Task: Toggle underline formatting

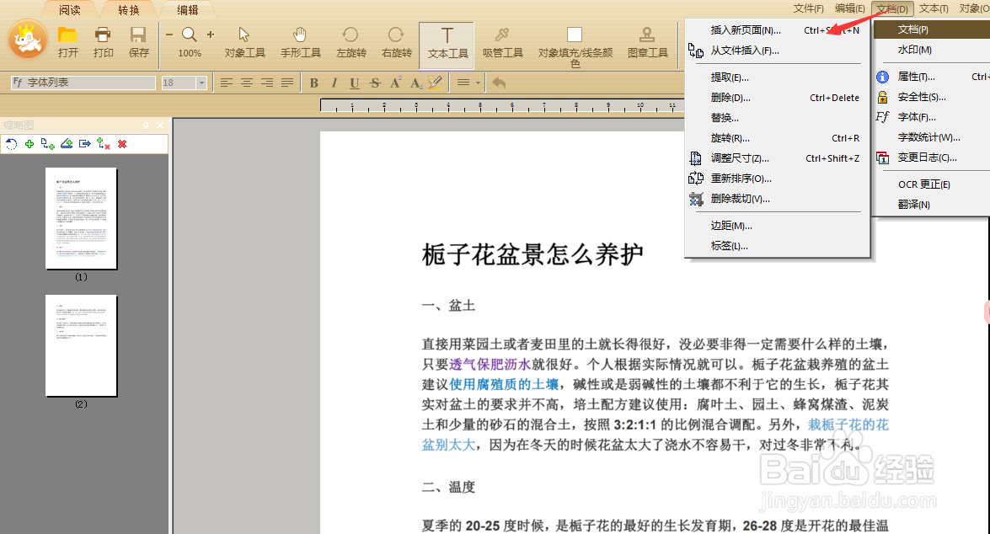Action: tap(354, 83)
